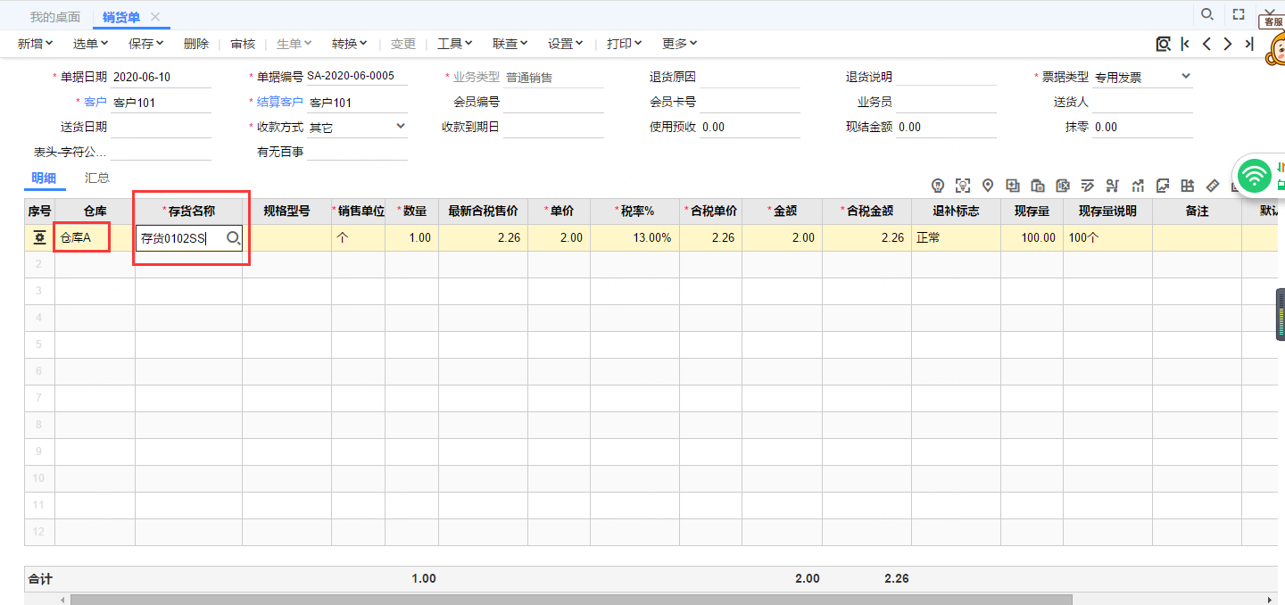Open the 打印 dropdown menu
Viewport: 1285px width, 605px height.
coord(625,44)
